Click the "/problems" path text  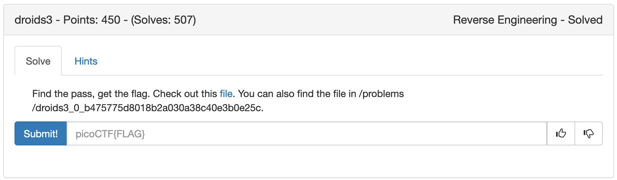381,94
